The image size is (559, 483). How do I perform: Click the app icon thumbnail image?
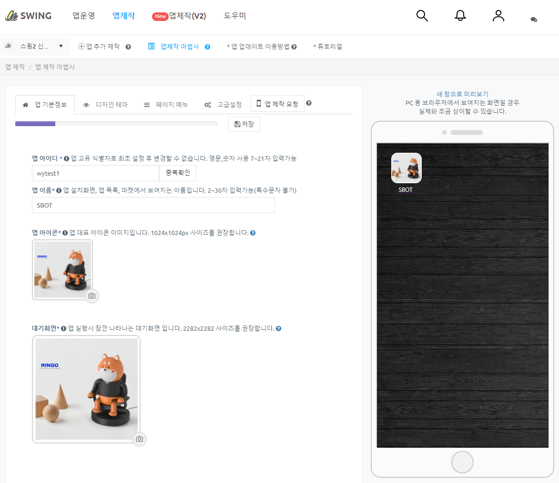point(62,269)
